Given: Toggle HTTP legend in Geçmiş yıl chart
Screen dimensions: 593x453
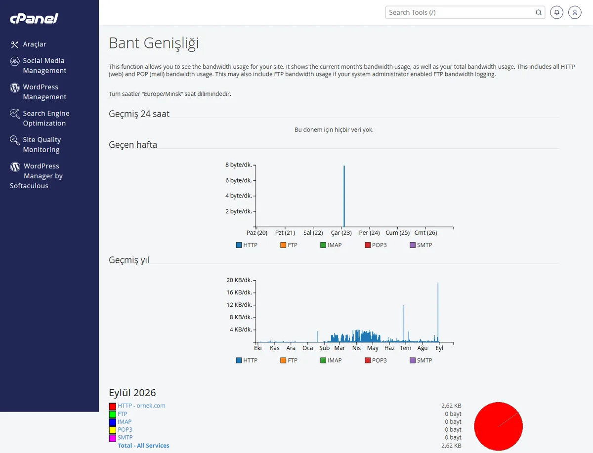Looking at the screenshot, I should point(247,361).
